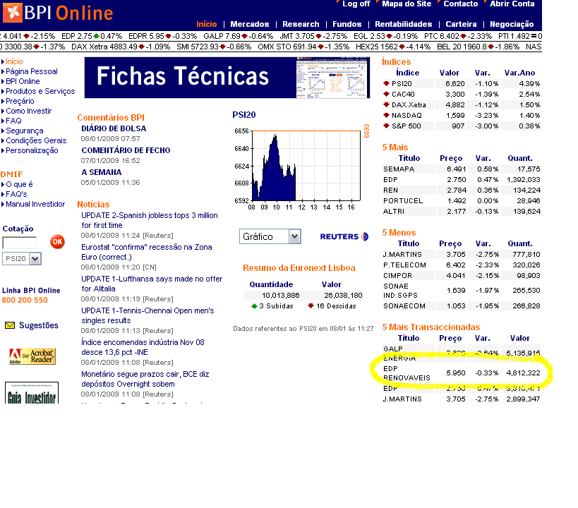Click the CAC40 index row

pyautogui.click(x=462, y=95)
